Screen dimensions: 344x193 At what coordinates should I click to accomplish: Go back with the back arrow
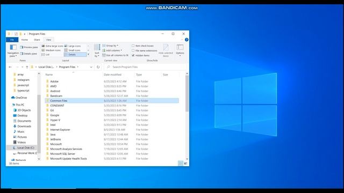pyautogui.click(x=10, y=67)
